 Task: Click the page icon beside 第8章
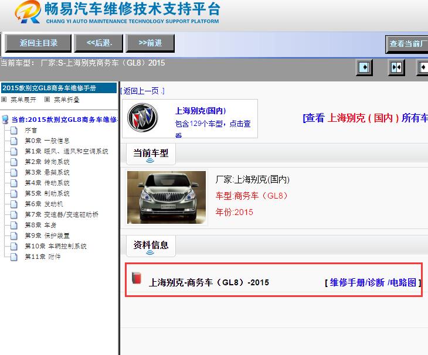click(x=14, y=226)
